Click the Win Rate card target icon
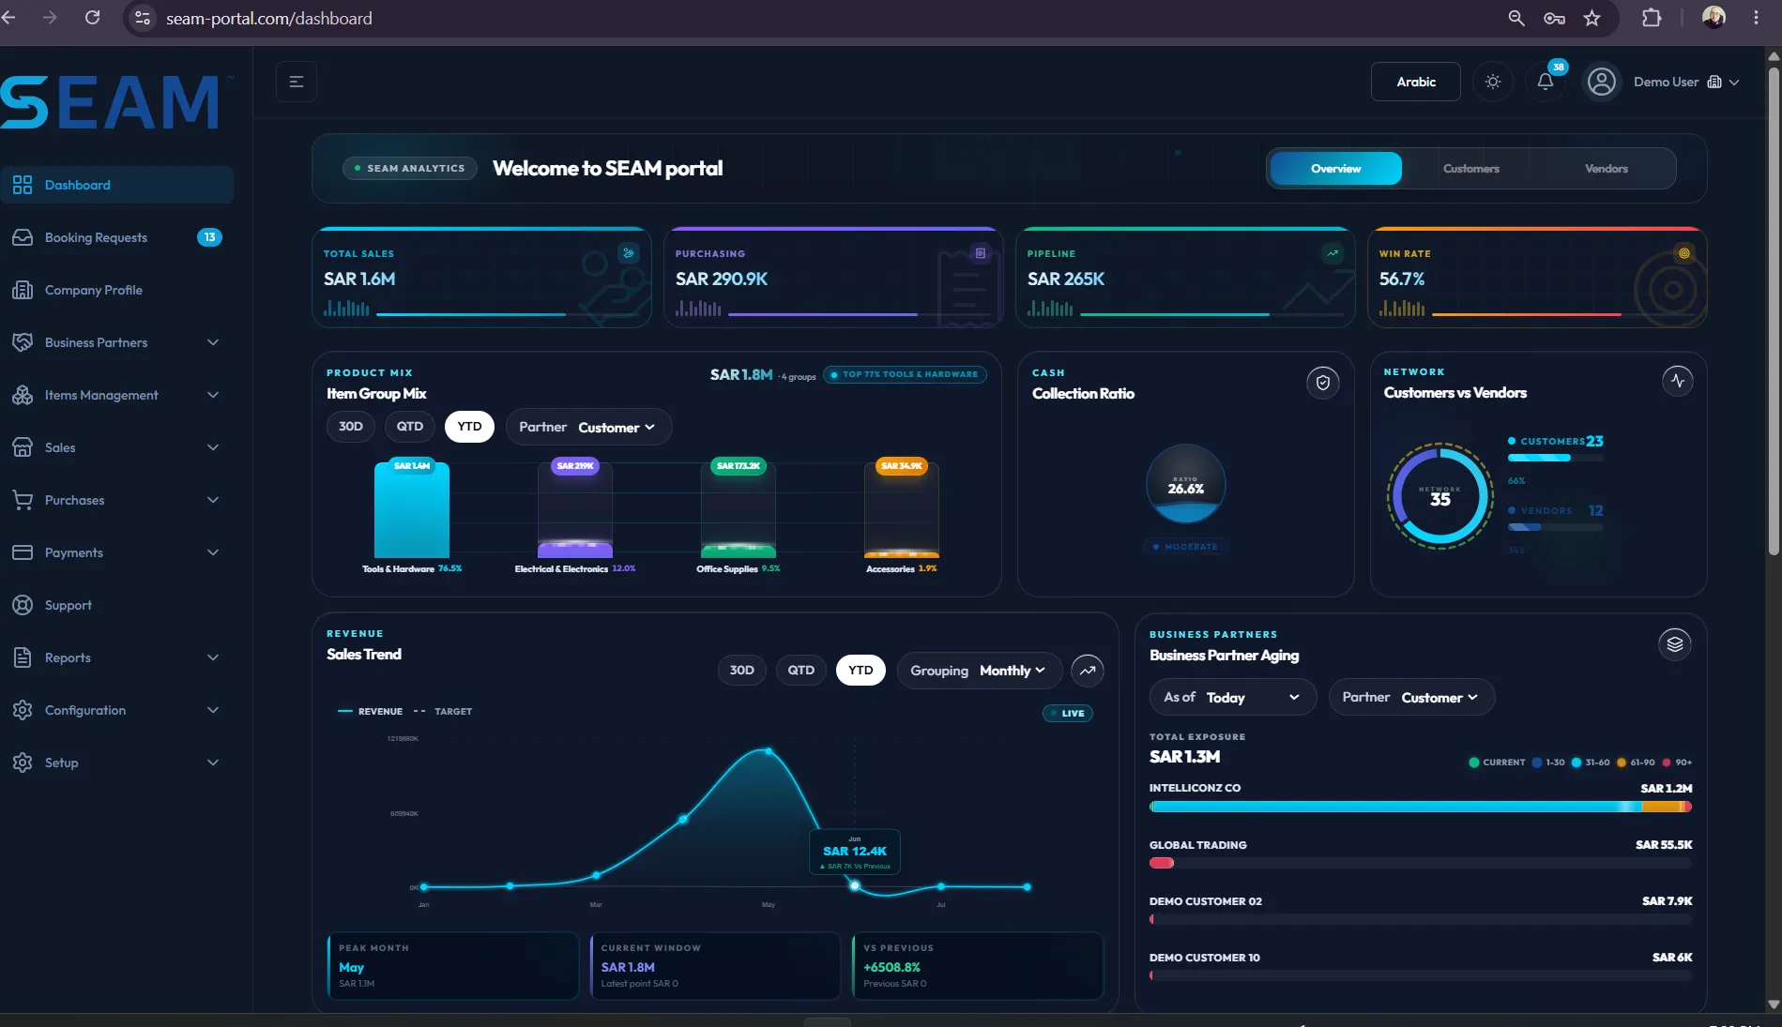This screenshot has width=1782, height=1027. click(1684, 253)
